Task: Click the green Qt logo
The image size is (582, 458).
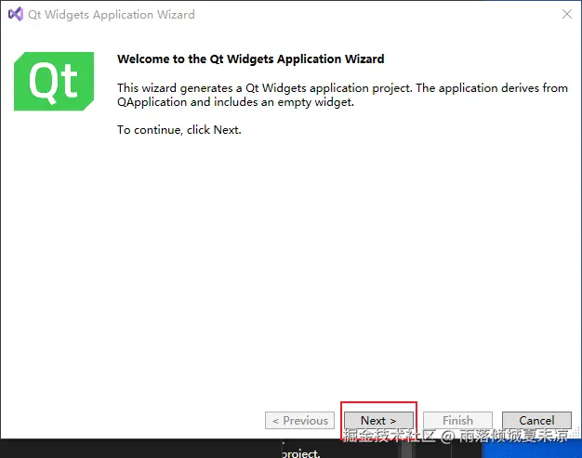Action: pyautogui.click(x=54, y=81)
